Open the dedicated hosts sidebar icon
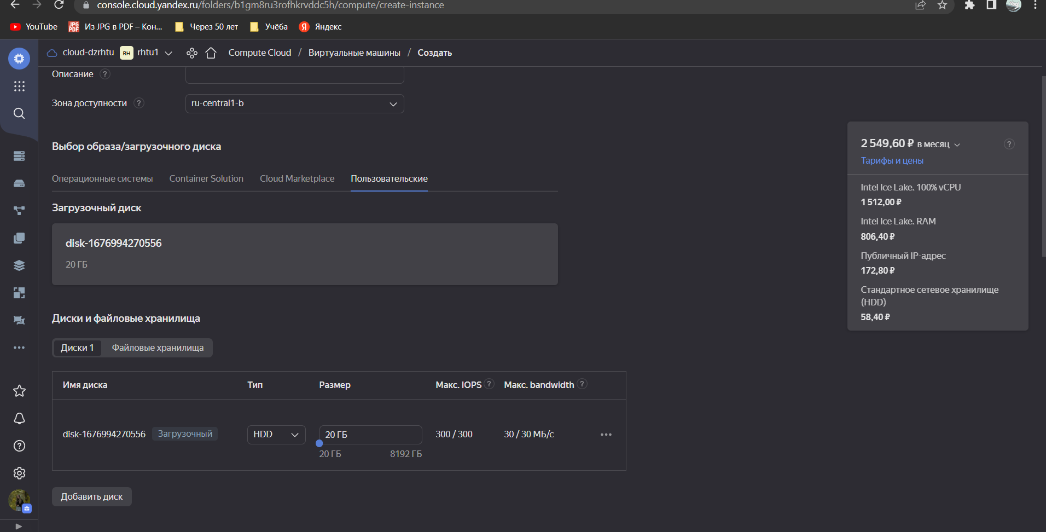The width and height of the screenshot is (1046, 532). pyautogui.click(x=19, y=320)
